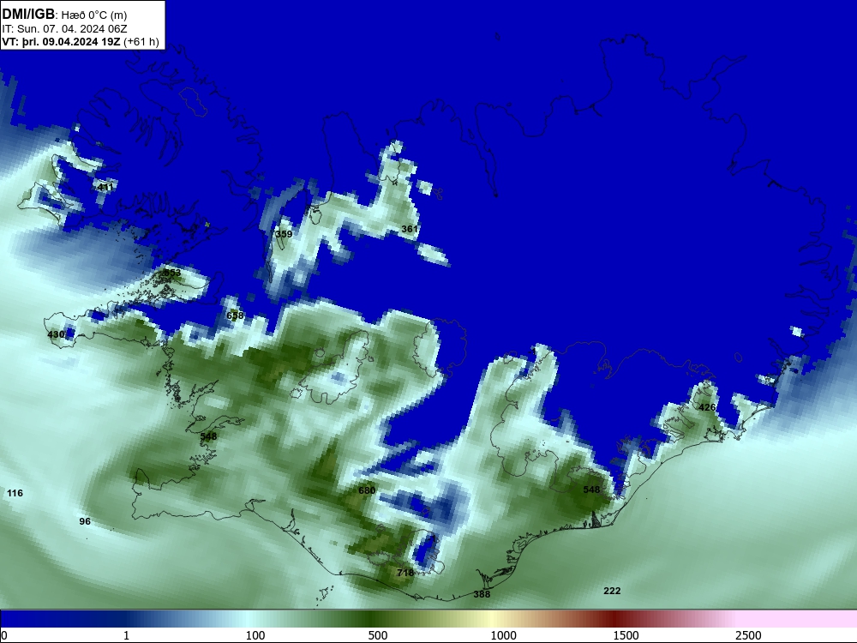Image resolution: width=857 pixels, height=643 pixels.
Task: Click the 96 height value over the sea
Action: pyautogui.click(x=85, y=521)
